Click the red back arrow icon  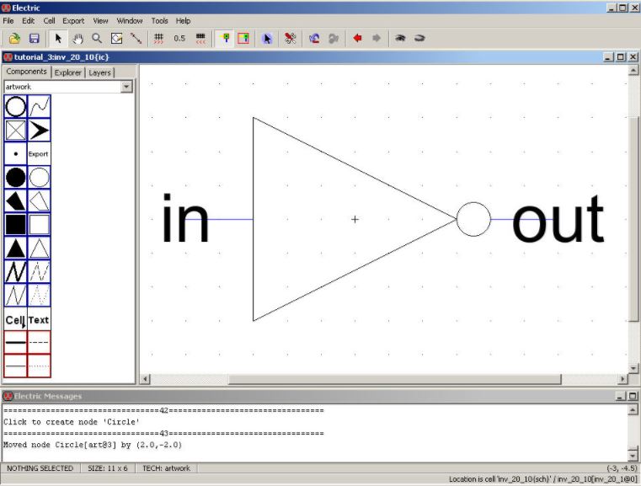coord(357,38)
